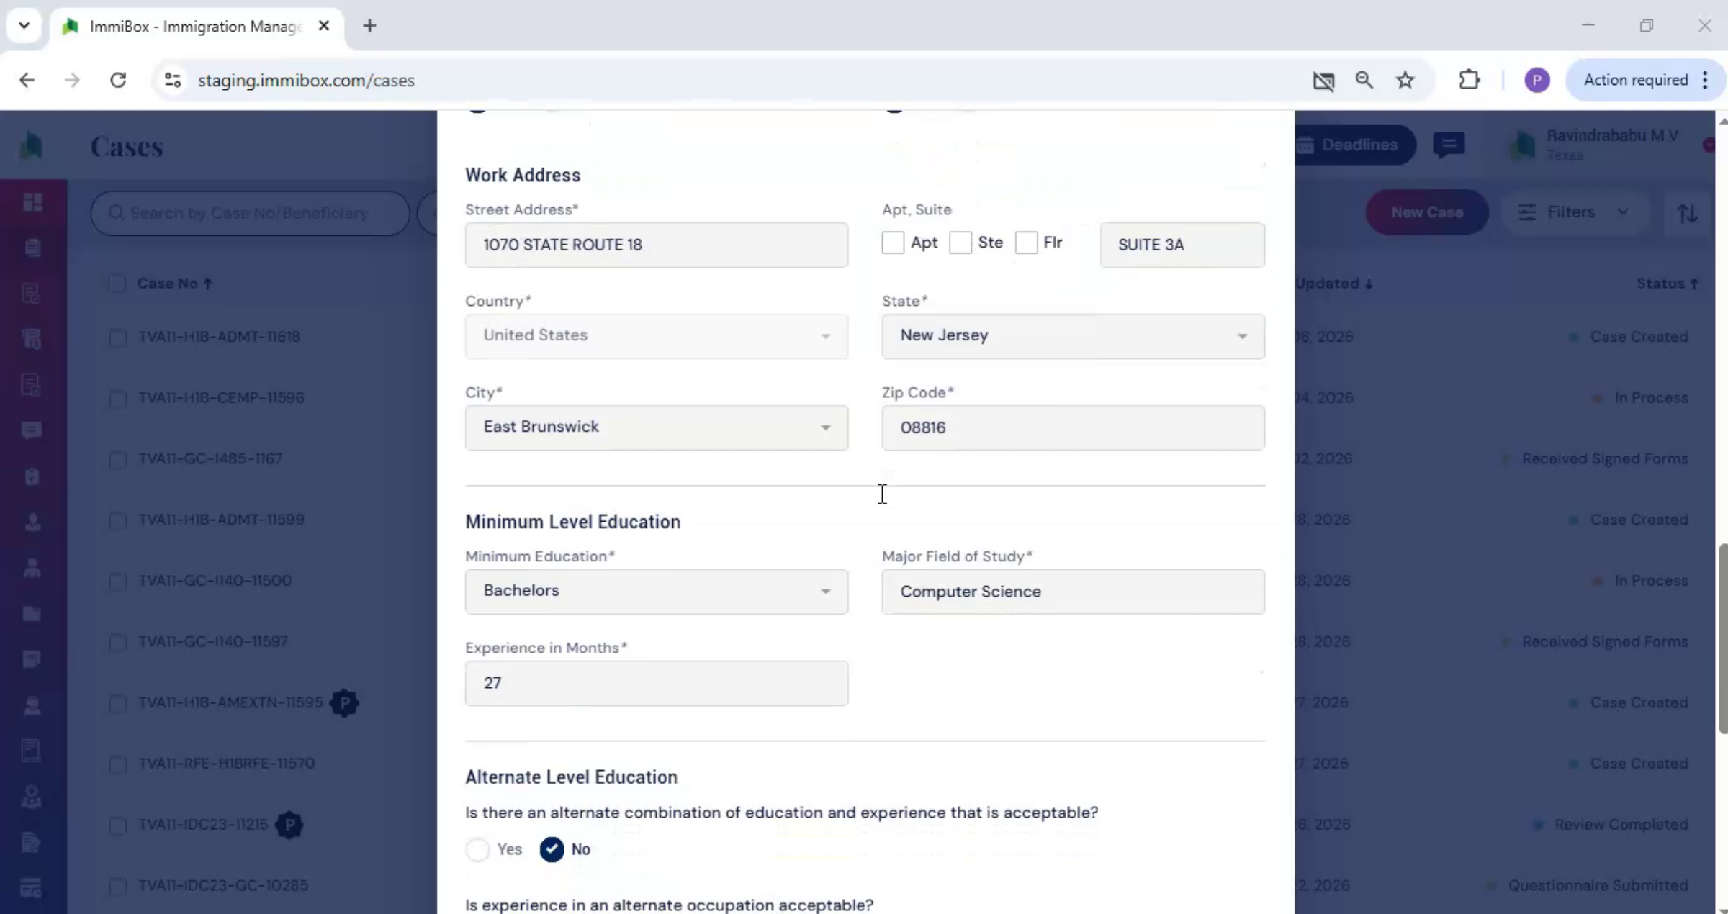Screen dimensions: 1728x914
Task: Tick checkbox for case TVAII-GC-I485-1167
Action: coord(118,459)
